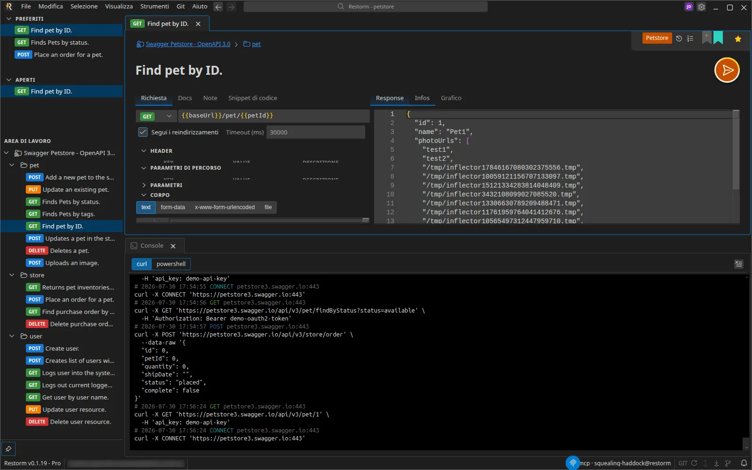Click the search bar magnifier 'Restorm - petstore'
752x470 pixels.
[x=341, y=7]
